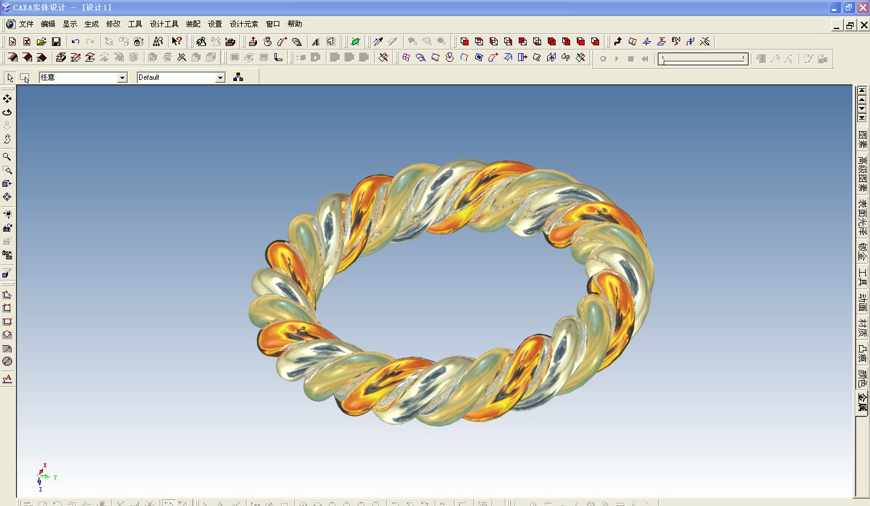The height and width of the screenshot is (506, 870).
Task: Click the look-at target crosshair icon
Action: [x=7, y=196]
